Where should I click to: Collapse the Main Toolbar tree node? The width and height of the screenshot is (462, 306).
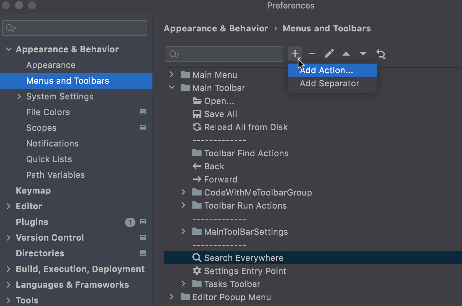point(172,88)
